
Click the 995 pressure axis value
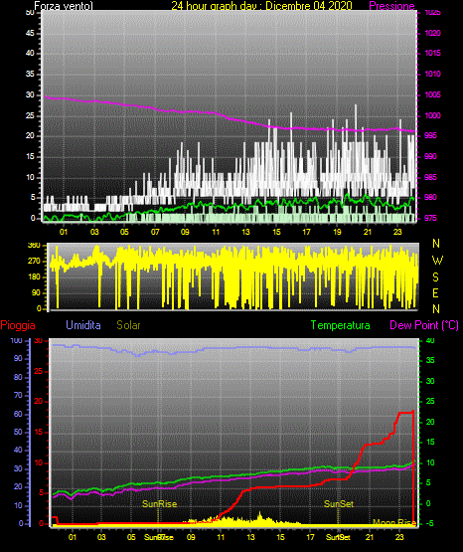pyautogui.click(x=430, y=135)
